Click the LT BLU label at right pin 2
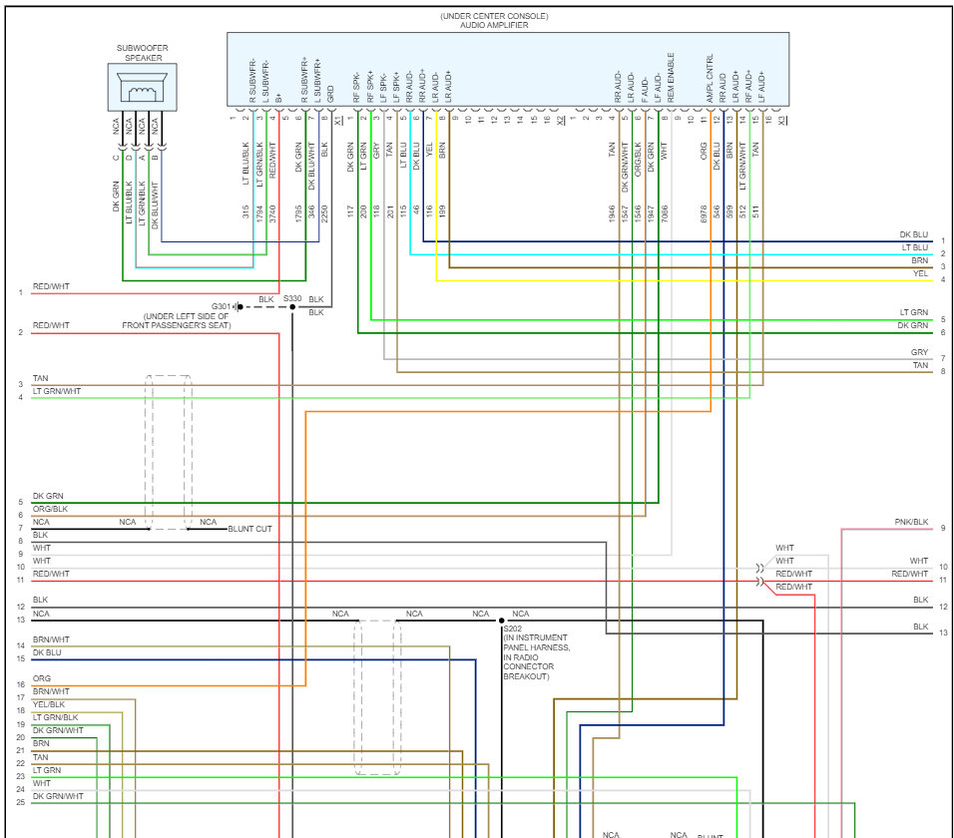The height and width of the screenshot is (838, 954). 914,247
